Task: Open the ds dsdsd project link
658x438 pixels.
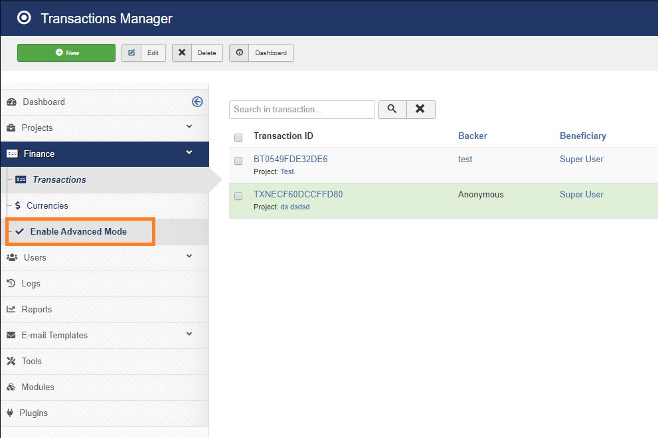Action: (x=295, y=207)
